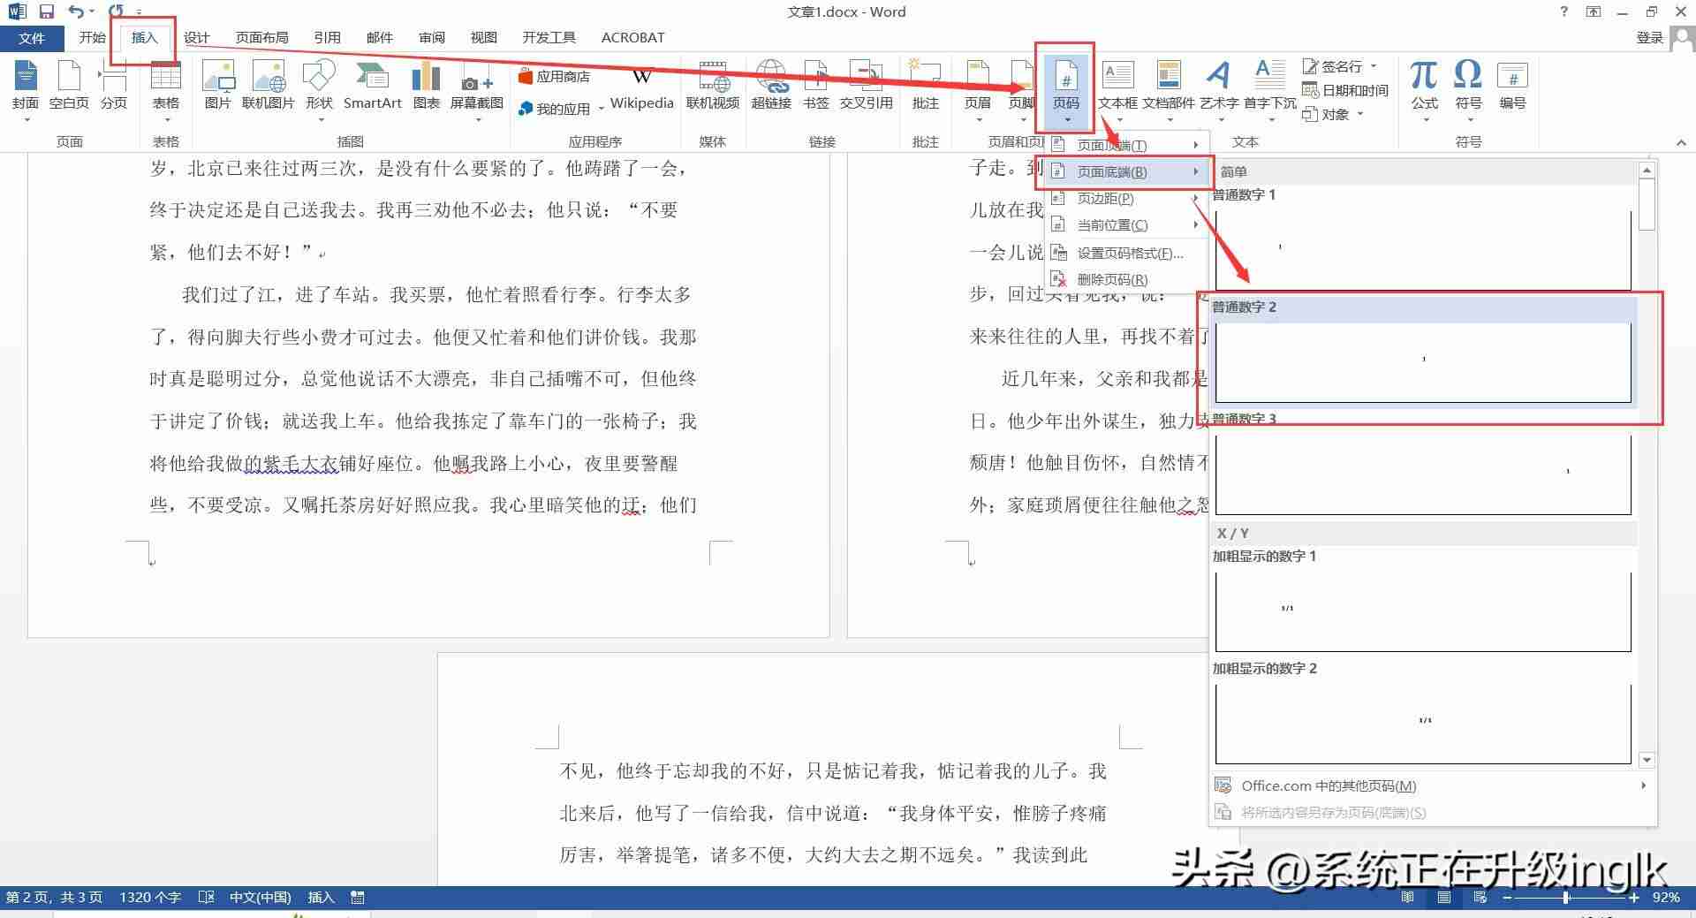
Task: Insert numbering (编号)
Action: tap(1512, 87)
